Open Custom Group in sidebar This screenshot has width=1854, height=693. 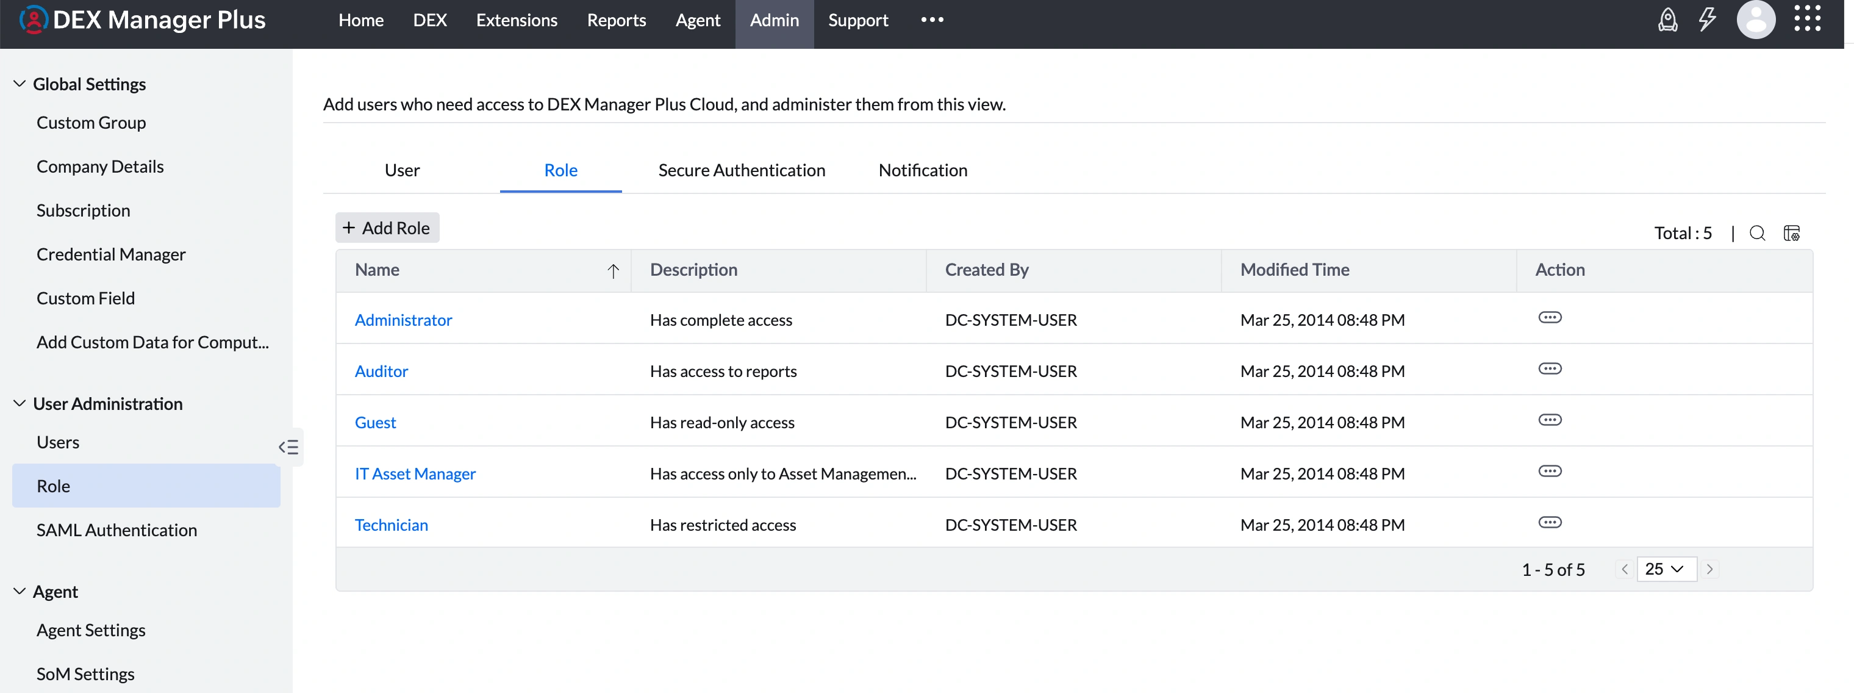point(91,123)
